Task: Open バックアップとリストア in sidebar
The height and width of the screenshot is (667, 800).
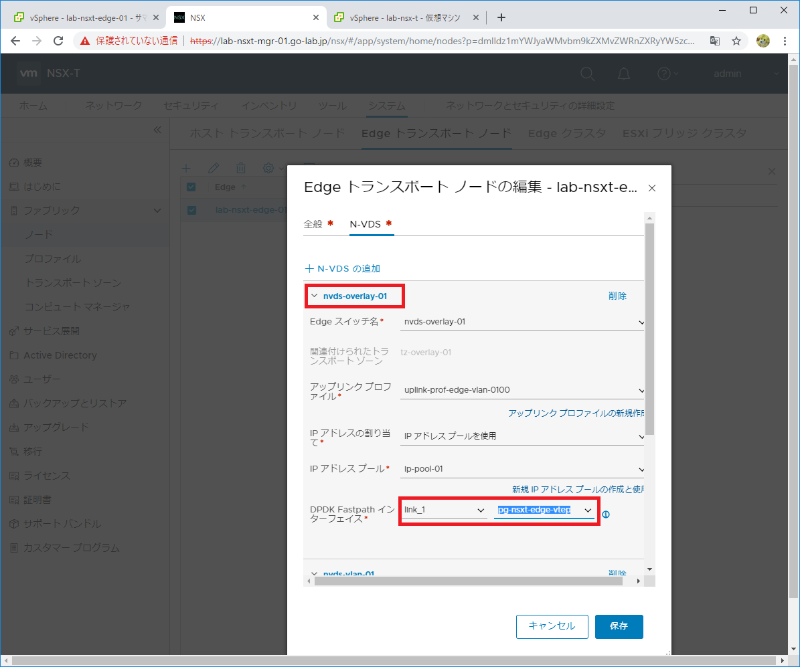Action: (75, 403)
